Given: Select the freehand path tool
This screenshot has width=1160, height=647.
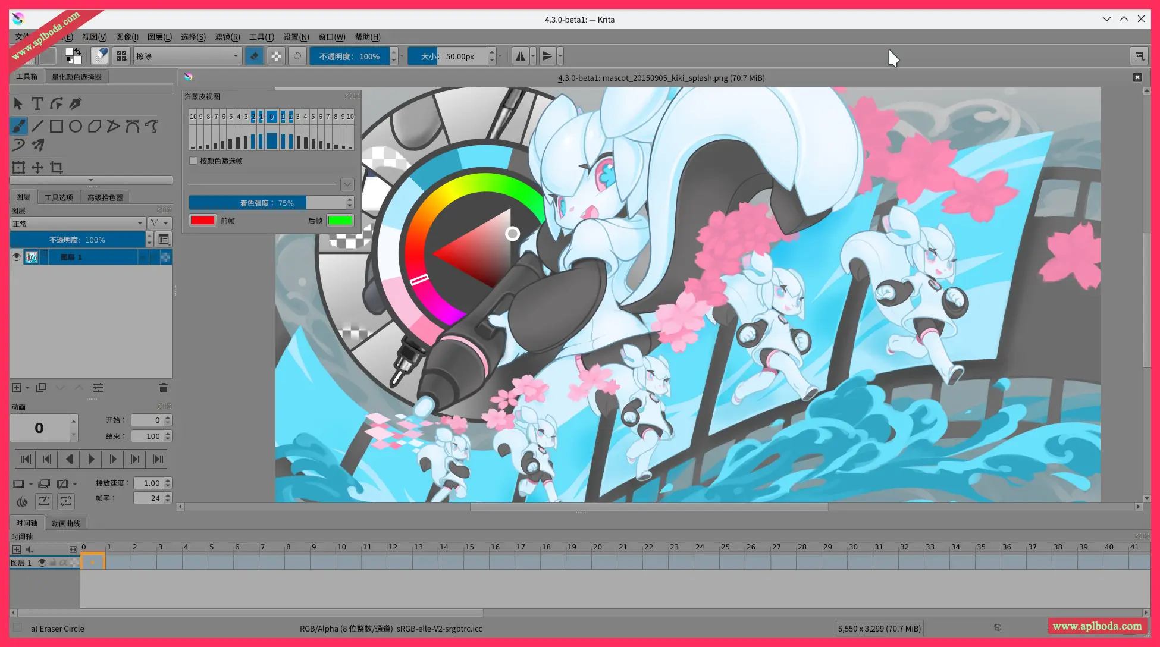Looking at the screenshot, I should (151, 126).
